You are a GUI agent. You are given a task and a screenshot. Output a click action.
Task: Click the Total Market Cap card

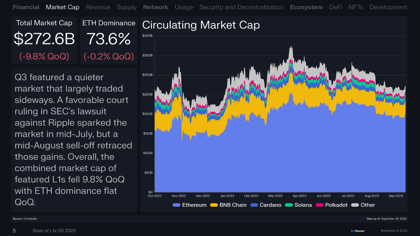(x=44, y=40)
